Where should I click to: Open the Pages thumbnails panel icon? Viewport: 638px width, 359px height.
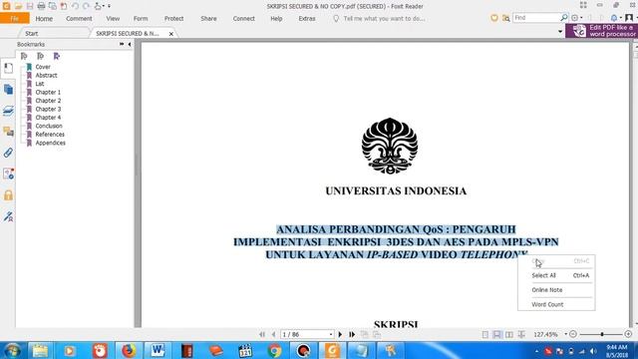[8, 89]
